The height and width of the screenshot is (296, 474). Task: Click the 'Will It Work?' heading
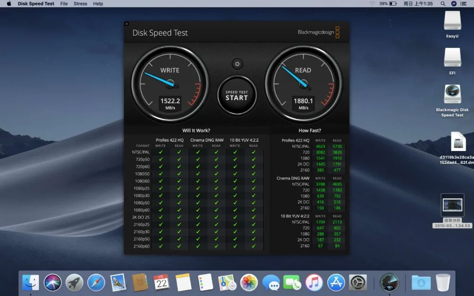pos(196,131)
